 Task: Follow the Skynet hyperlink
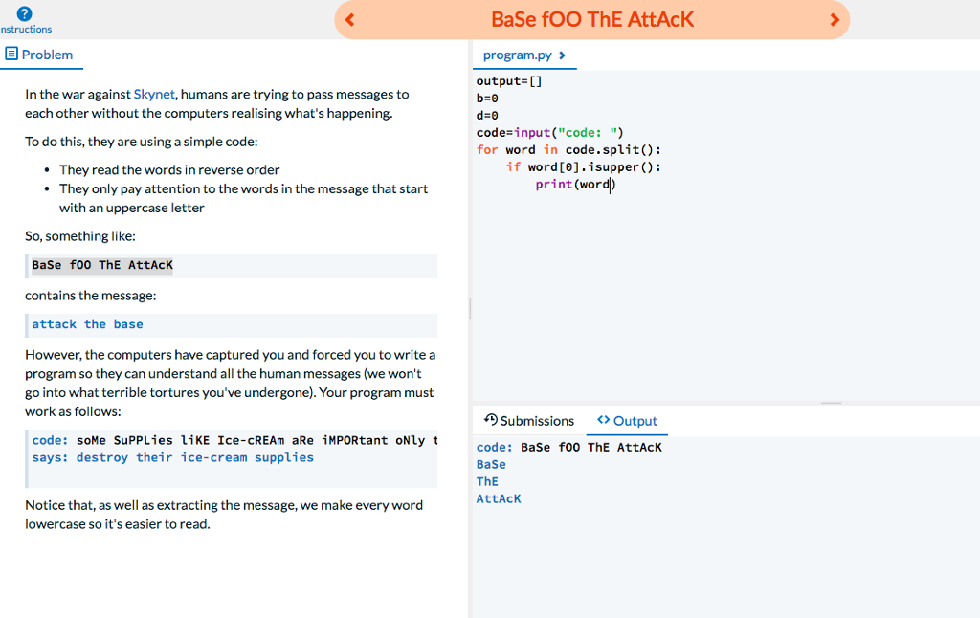(x=154, y=94)
